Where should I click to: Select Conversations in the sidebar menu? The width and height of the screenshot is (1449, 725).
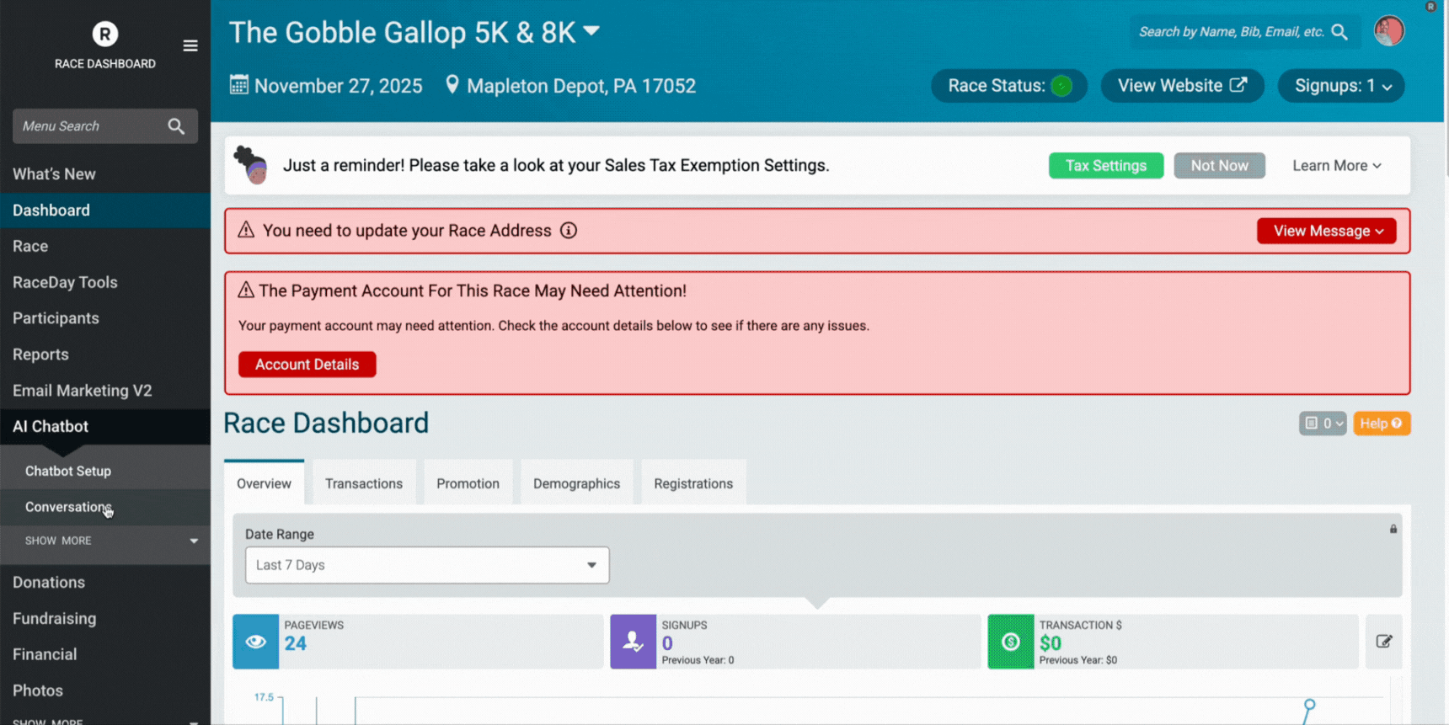(x=67, y=507)
